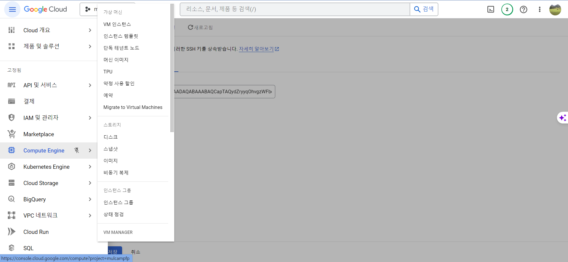Viewport: 568px width, 262px height.
Task: Click the SQL stack icon
Action: pyautogui.click(x=12, y=248)
